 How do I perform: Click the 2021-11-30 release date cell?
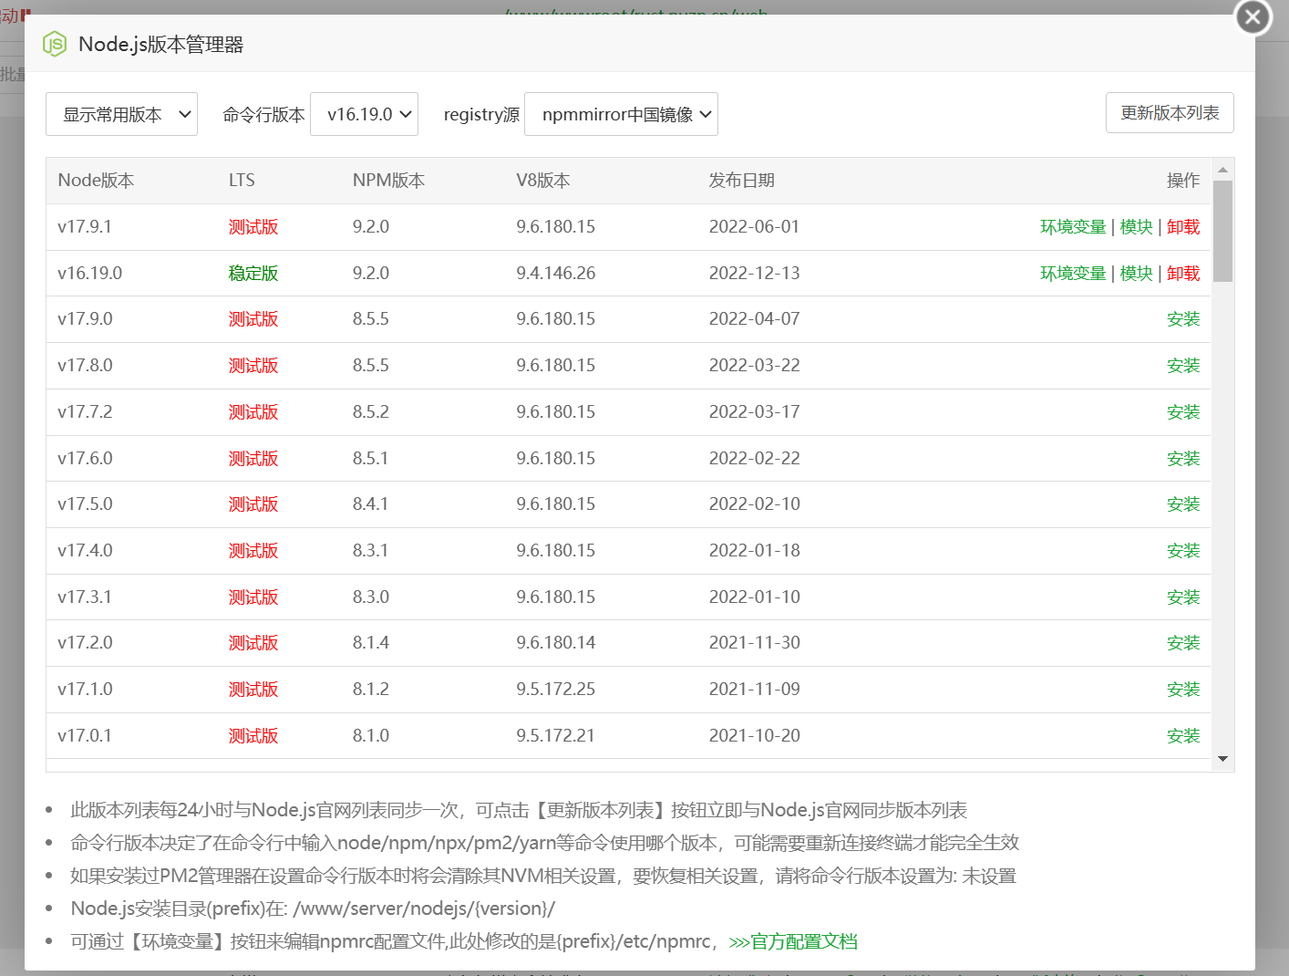(x=755, y=643)
